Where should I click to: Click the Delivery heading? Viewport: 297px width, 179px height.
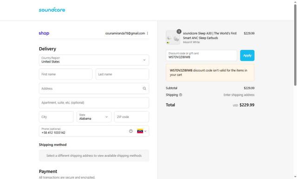(x=47, y=49)
